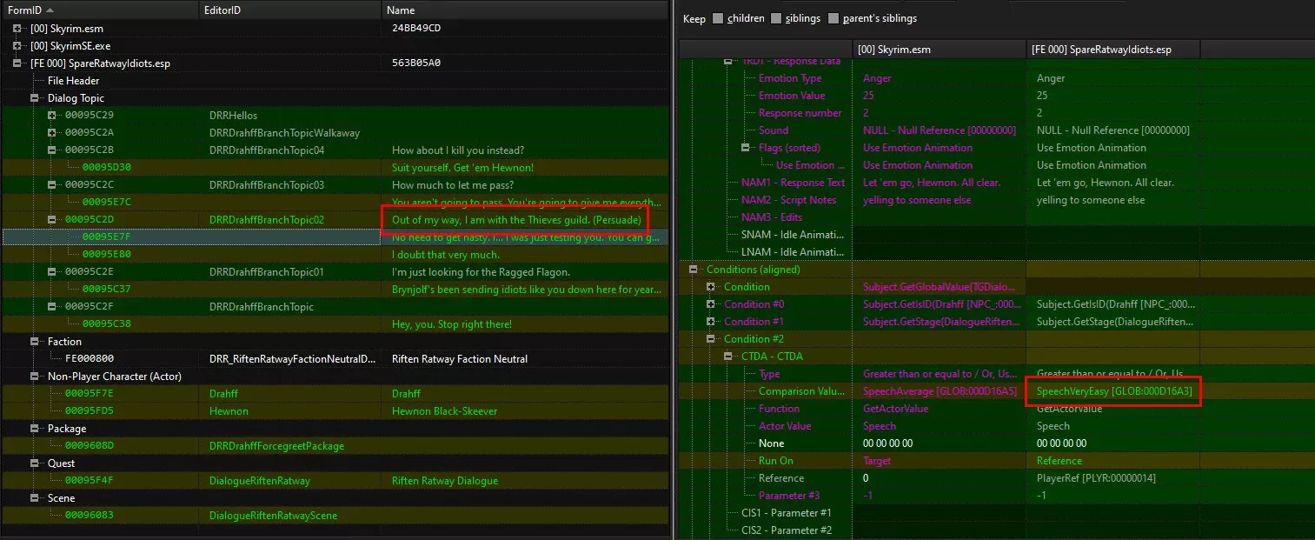Select package record 0009608D
Image resolution: width=1315 pixels, height=540 pixels.
(x=335, y=446)
